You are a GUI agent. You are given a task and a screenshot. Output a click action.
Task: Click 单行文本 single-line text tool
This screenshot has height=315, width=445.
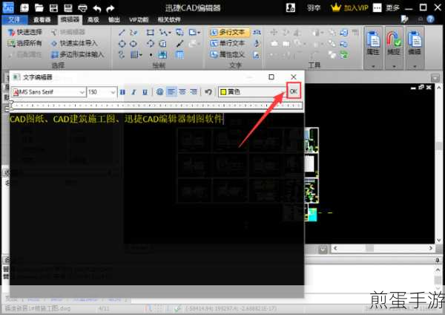pyautogui.click(x=228, y=43)
